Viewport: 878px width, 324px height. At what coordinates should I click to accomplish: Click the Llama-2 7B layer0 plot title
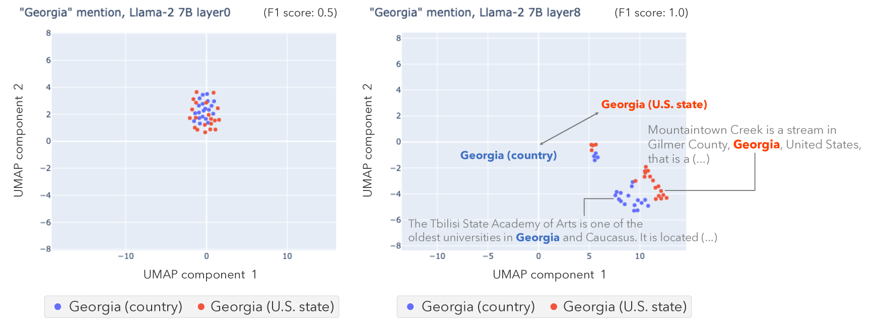(x=125, y=13)
